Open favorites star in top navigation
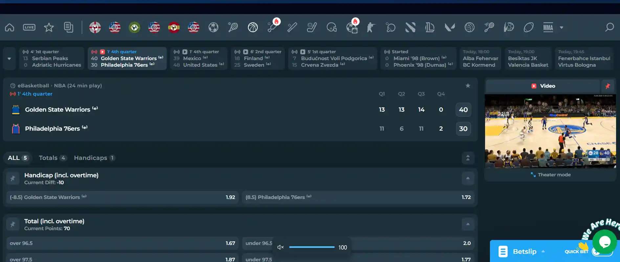Screen dimensions: 620x262 pyautogui.click(x=49, y=27)
